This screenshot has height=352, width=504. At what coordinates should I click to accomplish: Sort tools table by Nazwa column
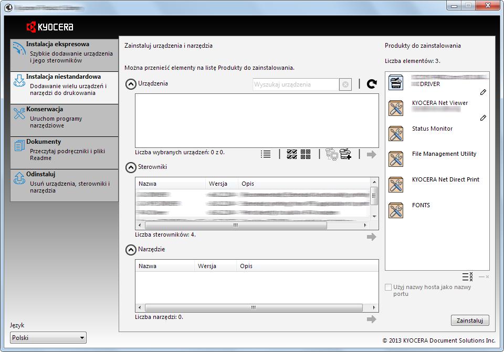164,266
